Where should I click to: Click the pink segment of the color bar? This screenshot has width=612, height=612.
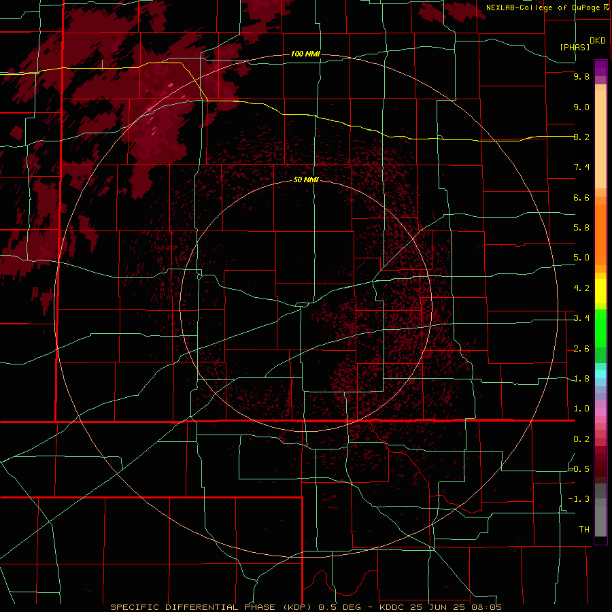[x=600, y=412]
